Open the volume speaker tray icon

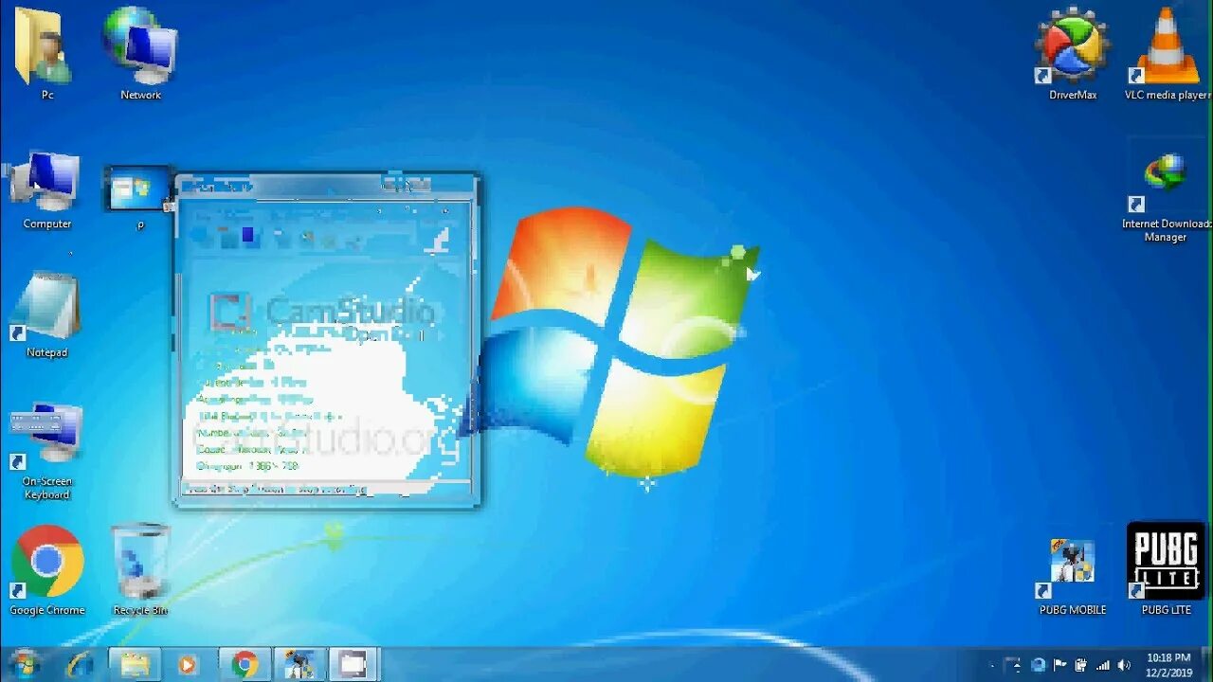pos(1124,666)
